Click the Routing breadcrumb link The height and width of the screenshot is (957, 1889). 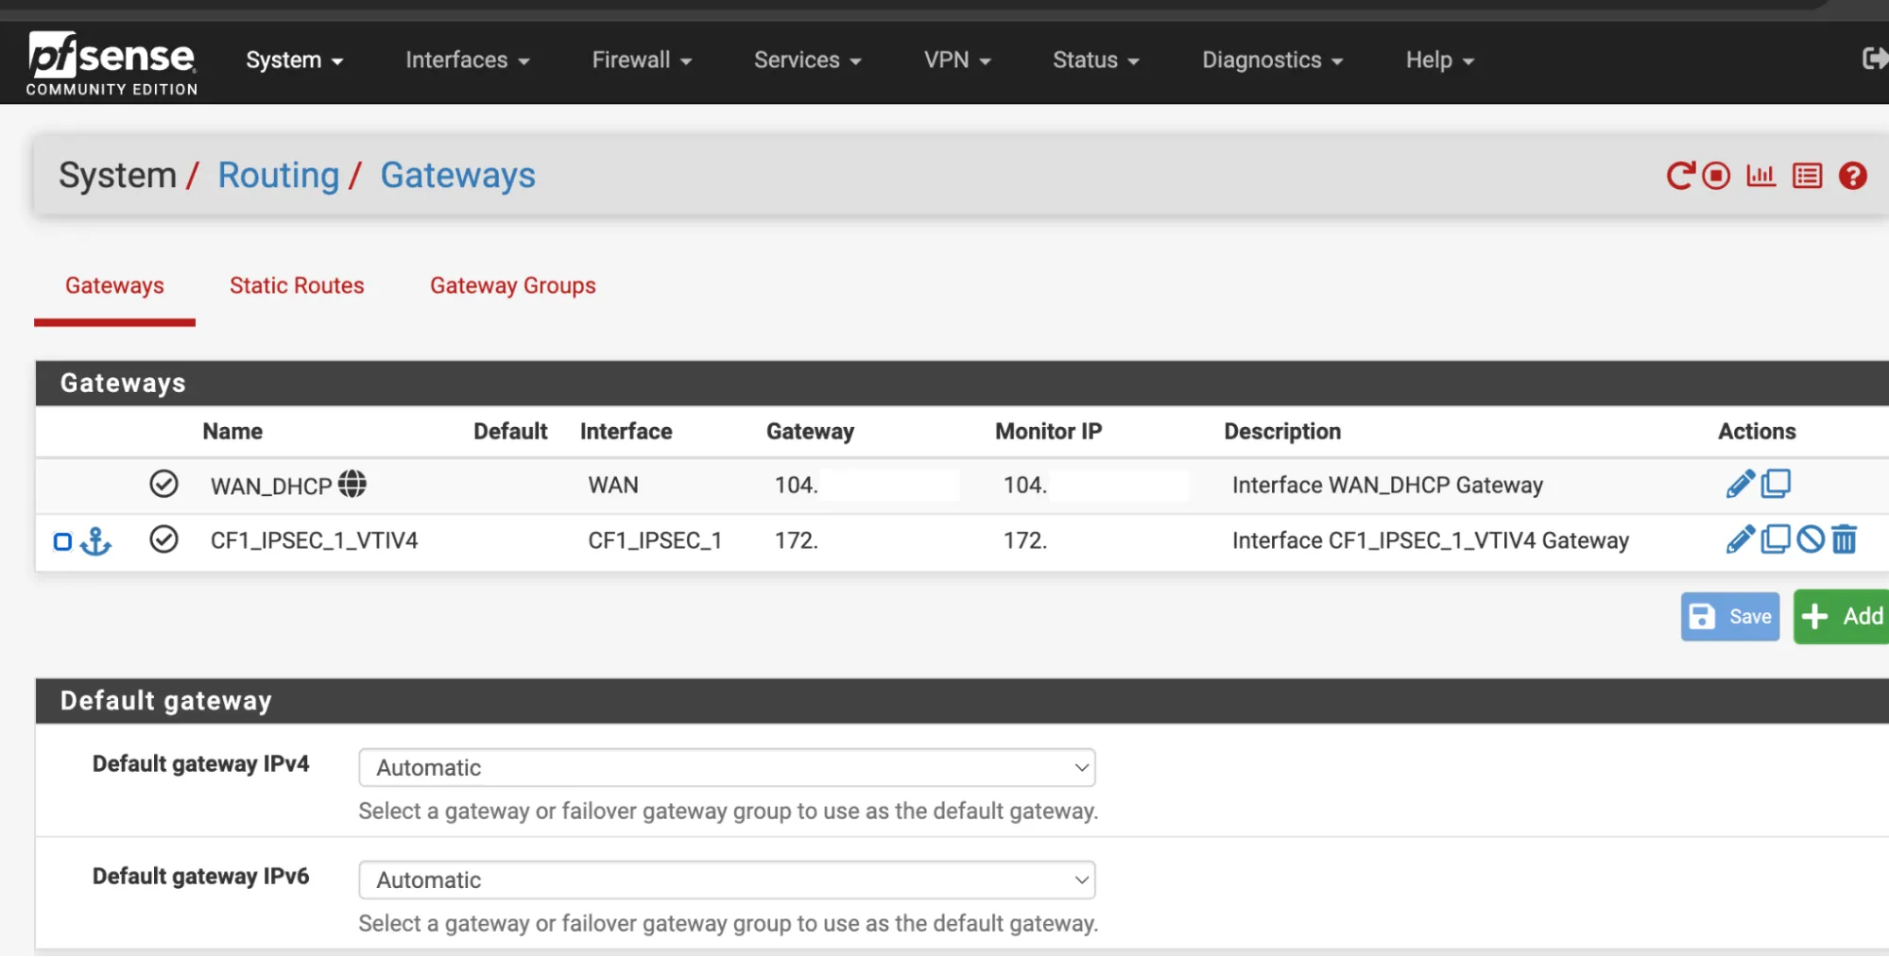(x=279, y=175)
